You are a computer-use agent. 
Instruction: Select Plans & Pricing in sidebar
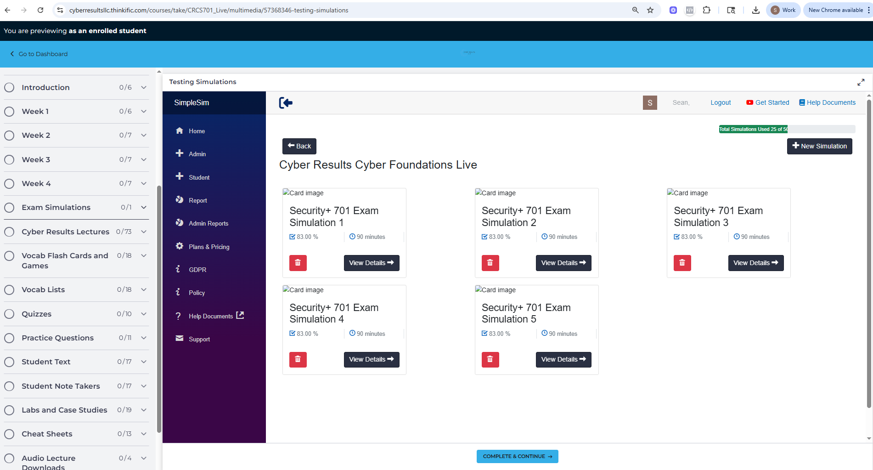tap(208, 247)
